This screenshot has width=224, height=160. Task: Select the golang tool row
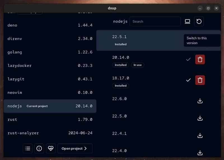coord(50,52)
